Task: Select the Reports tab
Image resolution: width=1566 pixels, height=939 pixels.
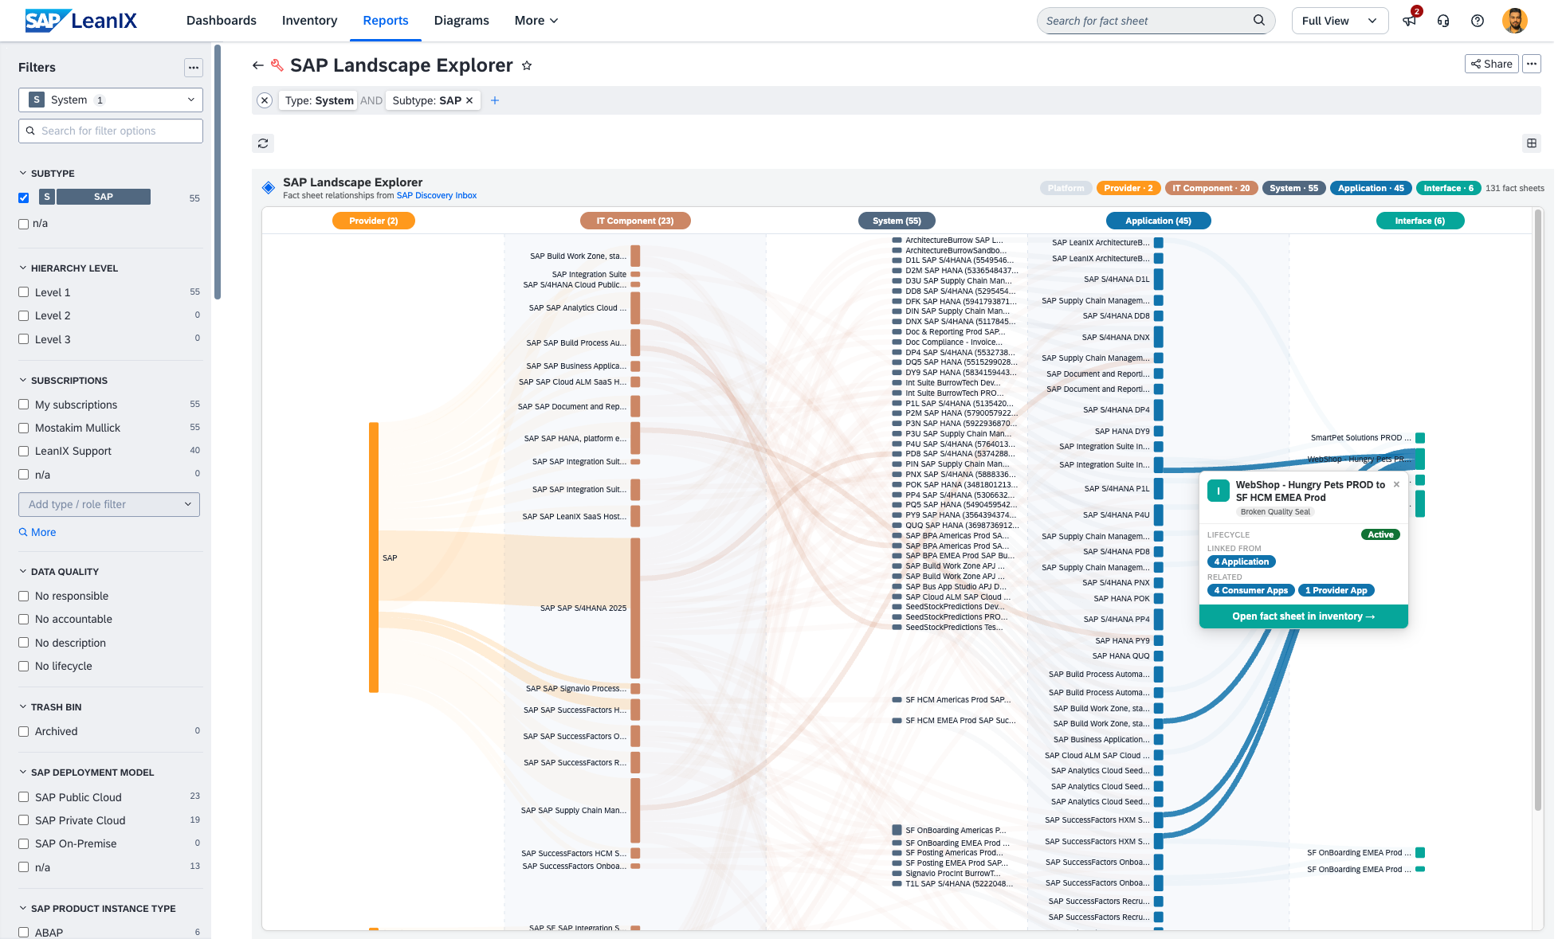Action: [386, 21]
